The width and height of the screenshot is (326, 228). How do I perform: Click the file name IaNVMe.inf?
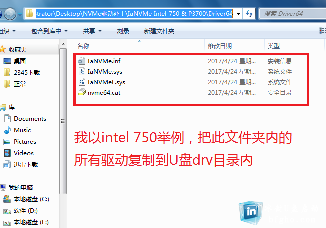click(104, 61)
